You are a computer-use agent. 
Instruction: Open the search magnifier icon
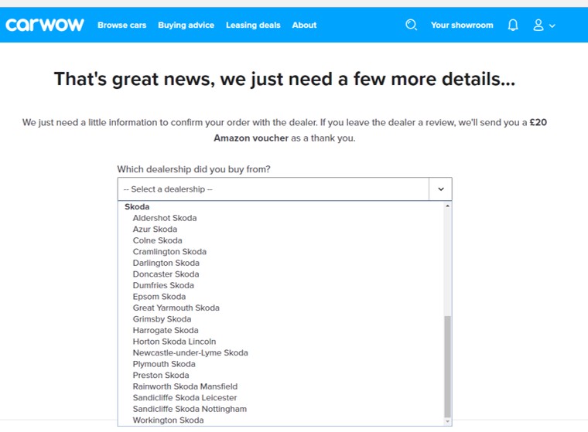tap(411, 25)
